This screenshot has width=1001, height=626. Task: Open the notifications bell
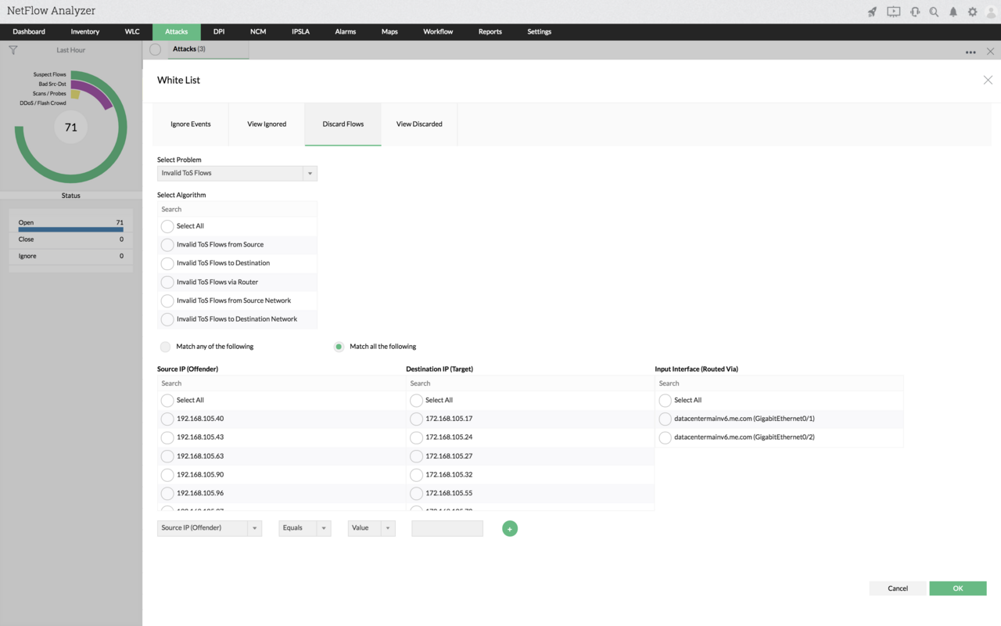click(x=953, y=12)
